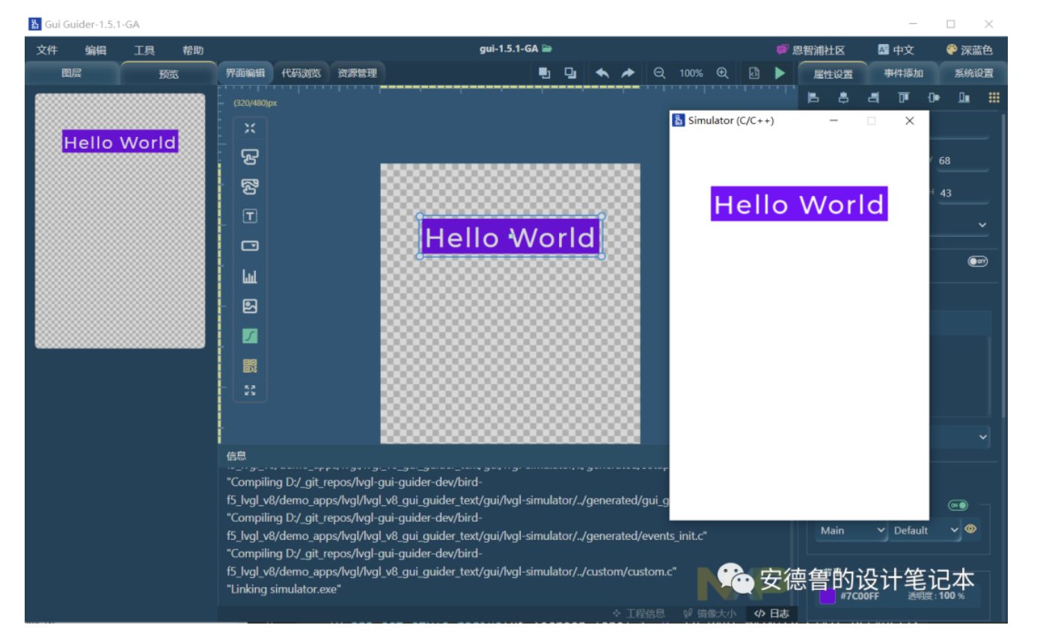Screen dimensions: 1040x631
Task: Align selected widgets to the top
Action: click(904, 97)
